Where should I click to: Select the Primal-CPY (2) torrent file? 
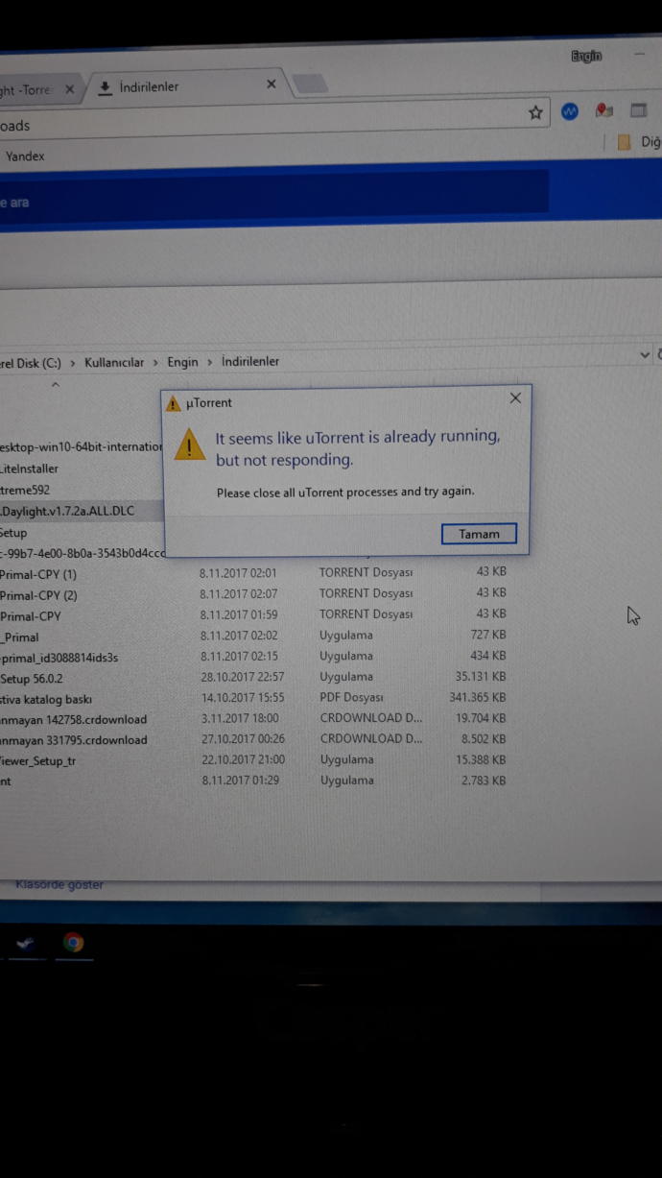tap(38, 595)
